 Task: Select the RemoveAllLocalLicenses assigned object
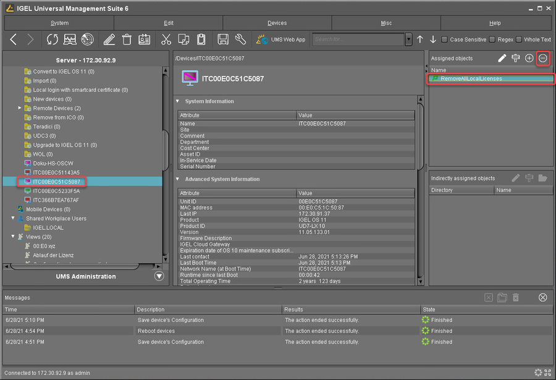(x=471, y=78)
